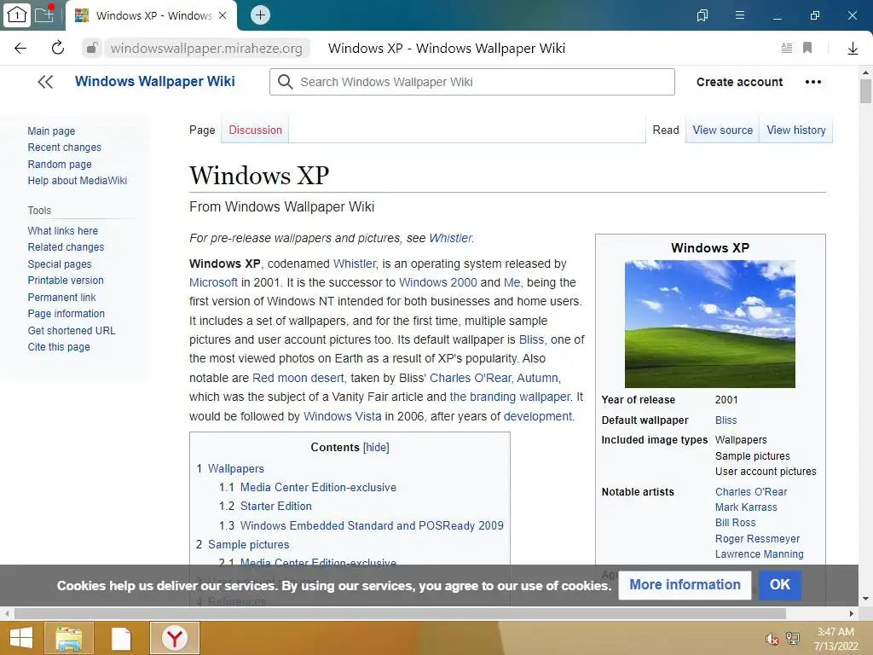
Task: Open the user menu three dots
Action: [x=812, y=82]
